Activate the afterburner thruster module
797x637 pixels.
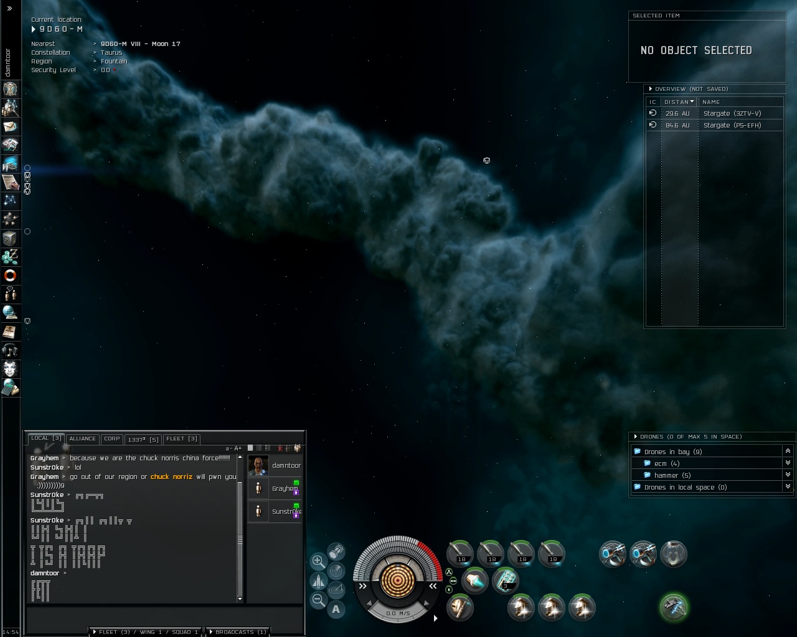(475, 581)
